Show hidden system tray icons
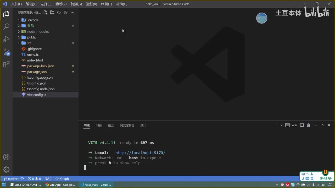Viewport: 335px width, 188px height. coord(277,185)
